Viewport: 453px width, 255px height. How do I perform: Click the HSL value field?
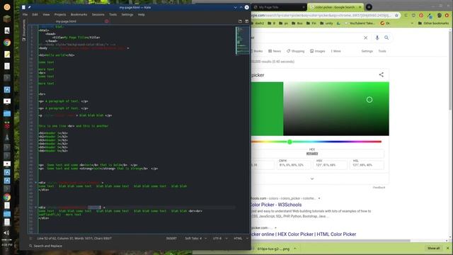click(367, 165)
